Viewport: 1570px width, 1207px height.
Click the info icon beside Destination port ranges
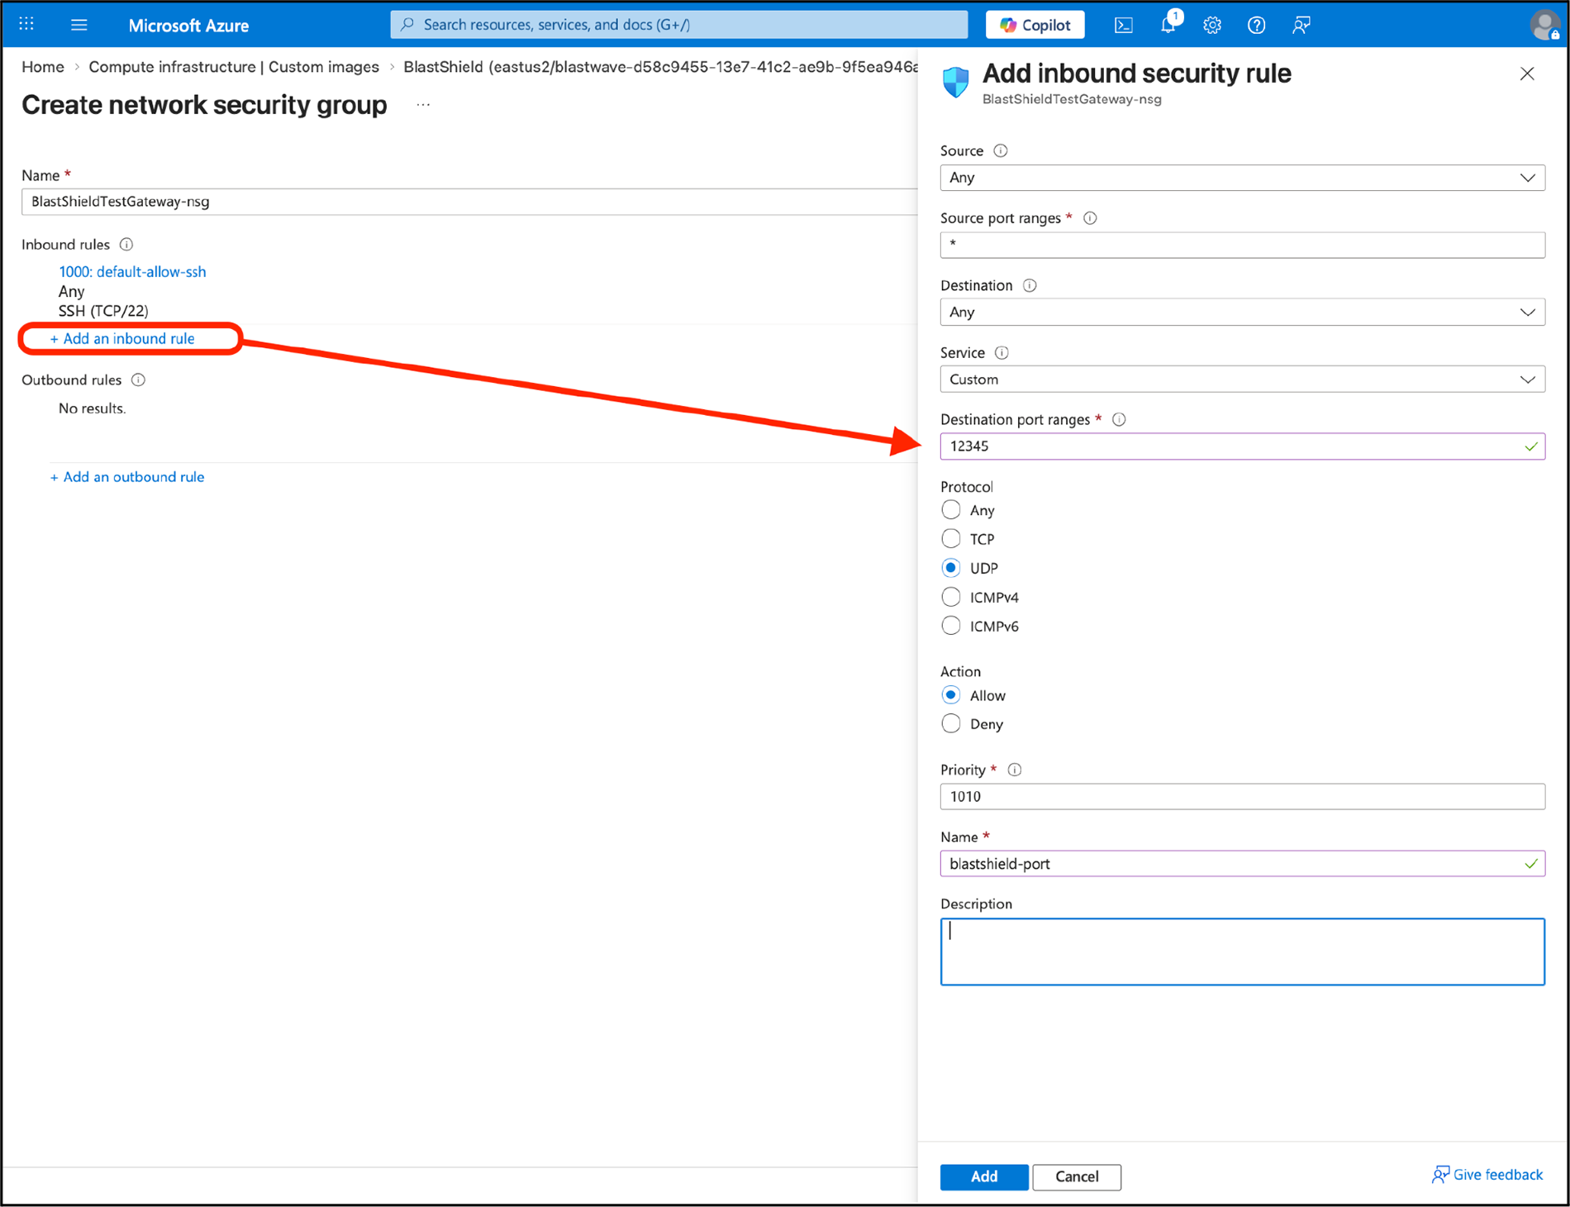pyautogui.click(x=1119, y=420)
